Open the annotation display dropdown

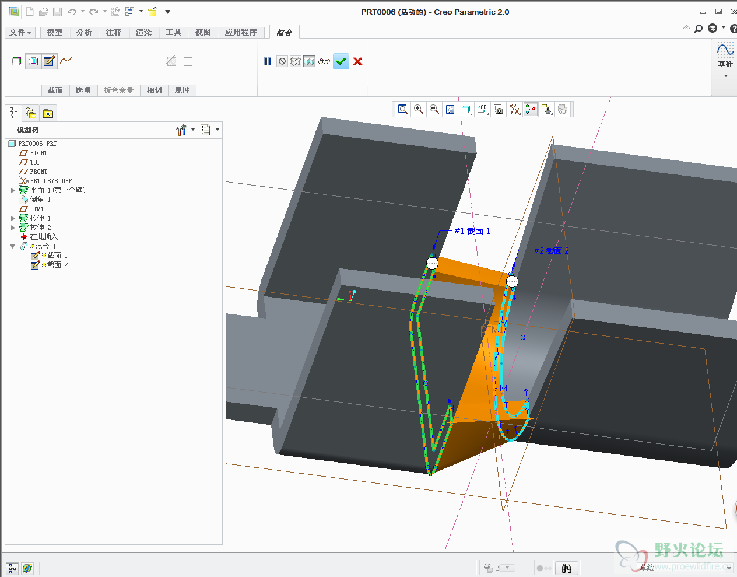click(546, 109)
